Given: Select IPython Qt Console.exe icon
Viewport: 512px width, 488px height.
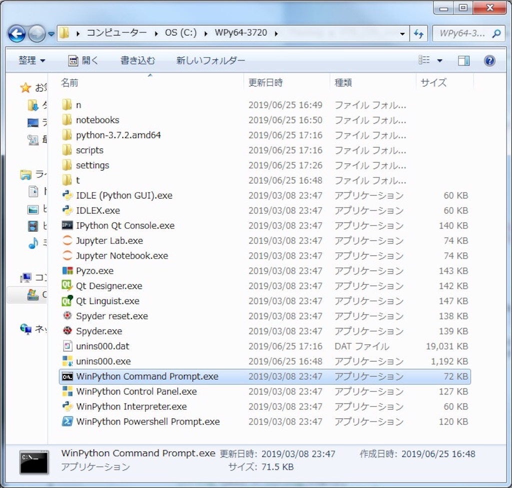Looking at the screenshot, I should [x=67, y=225].
